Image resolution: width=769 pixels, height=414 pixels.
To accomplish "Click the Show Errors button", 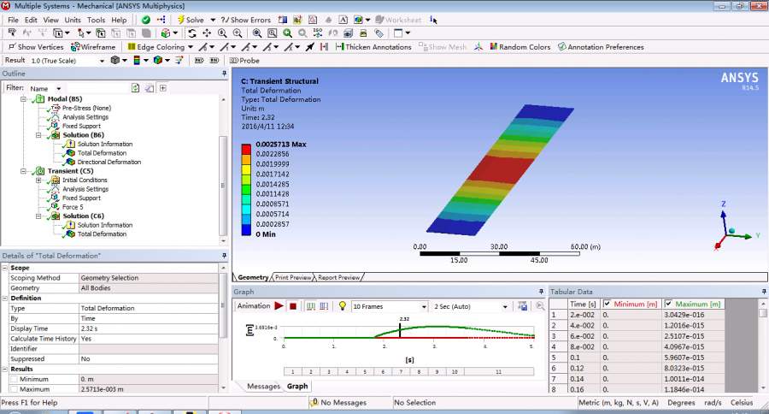I will click(x=246, y=20).
